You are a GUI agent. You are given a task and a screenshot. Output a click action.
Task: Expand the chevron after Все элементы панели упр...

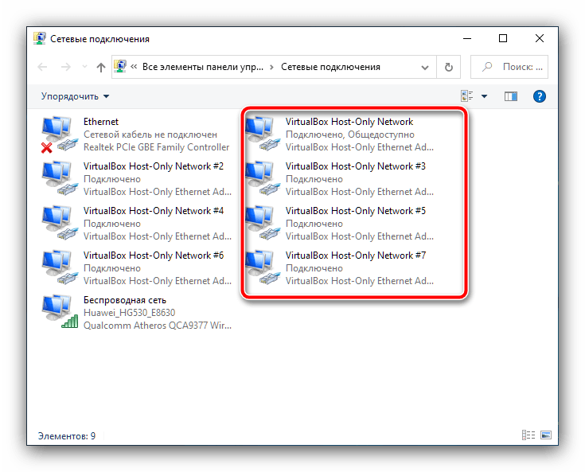272,68
